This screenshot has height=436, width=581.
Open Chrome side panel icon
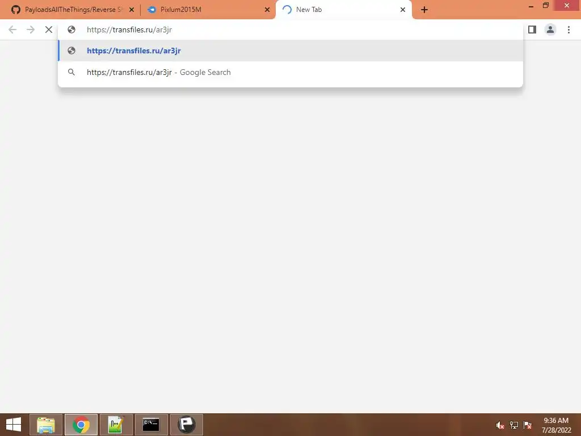coord(532,30)
